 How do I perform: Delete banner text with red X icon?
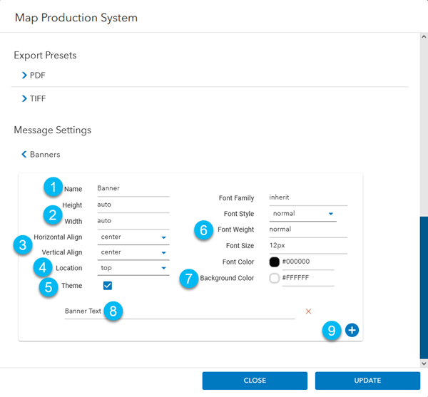tap(309, 311)
